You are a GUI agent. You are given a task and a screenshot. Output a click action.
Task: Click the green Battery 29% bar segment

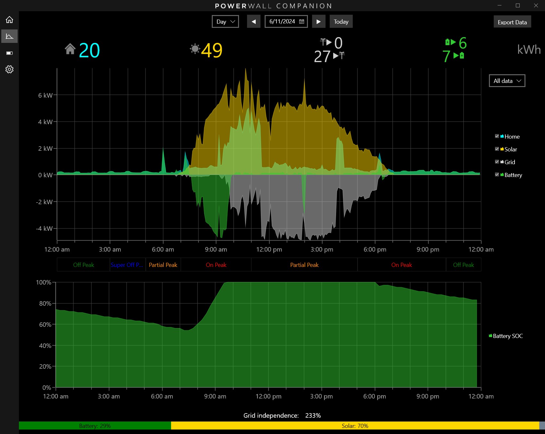tap(95, 426)
